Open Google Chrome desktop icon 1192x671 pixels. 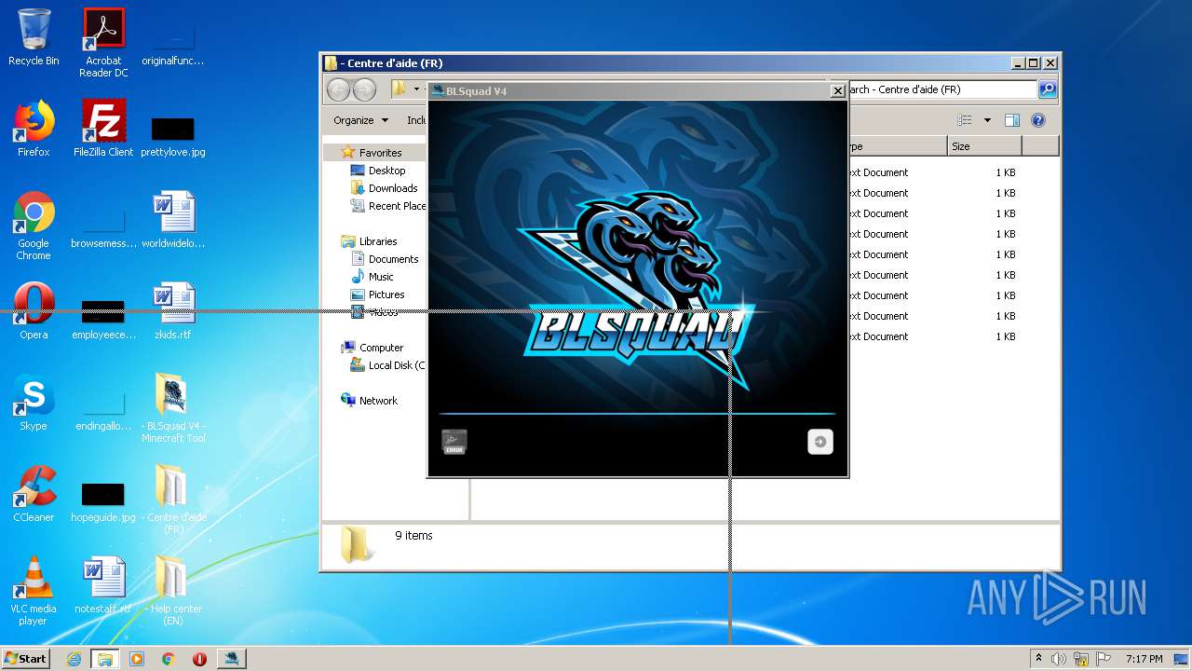(34, 226)
